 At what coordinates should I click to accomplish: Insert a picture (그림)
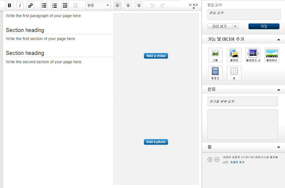coord(215,55)
